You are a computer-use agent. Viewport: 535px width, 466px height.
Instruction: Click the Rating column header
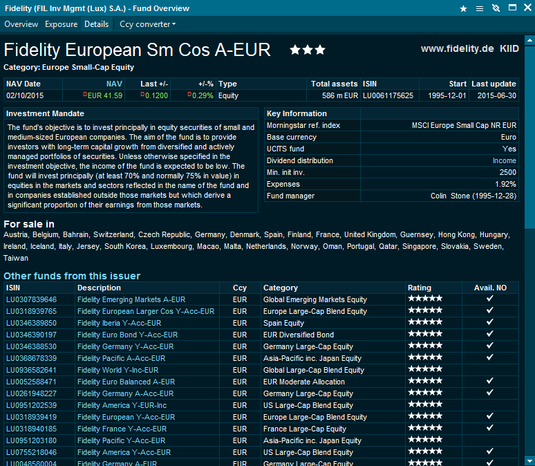pos(420,288)
